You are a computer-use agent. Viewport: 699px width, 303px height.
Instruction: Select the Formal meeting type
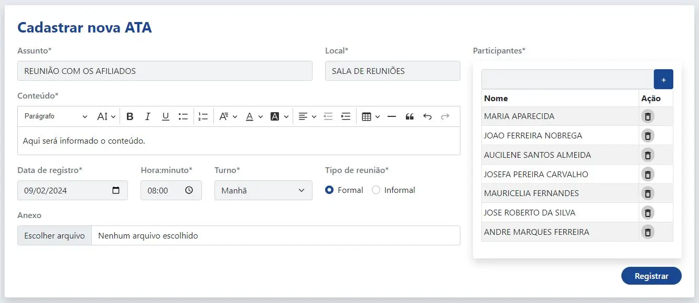tap(329, 190)
